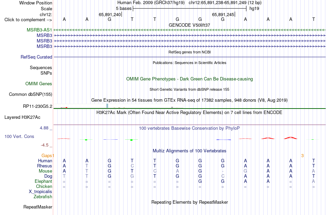326x215 pixels.
Task: Click the Elephant species label
Action: 44,181
